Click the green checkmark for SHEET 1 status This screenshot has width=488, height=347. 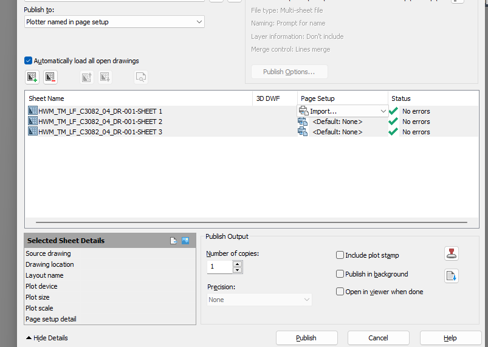(393, 111)
